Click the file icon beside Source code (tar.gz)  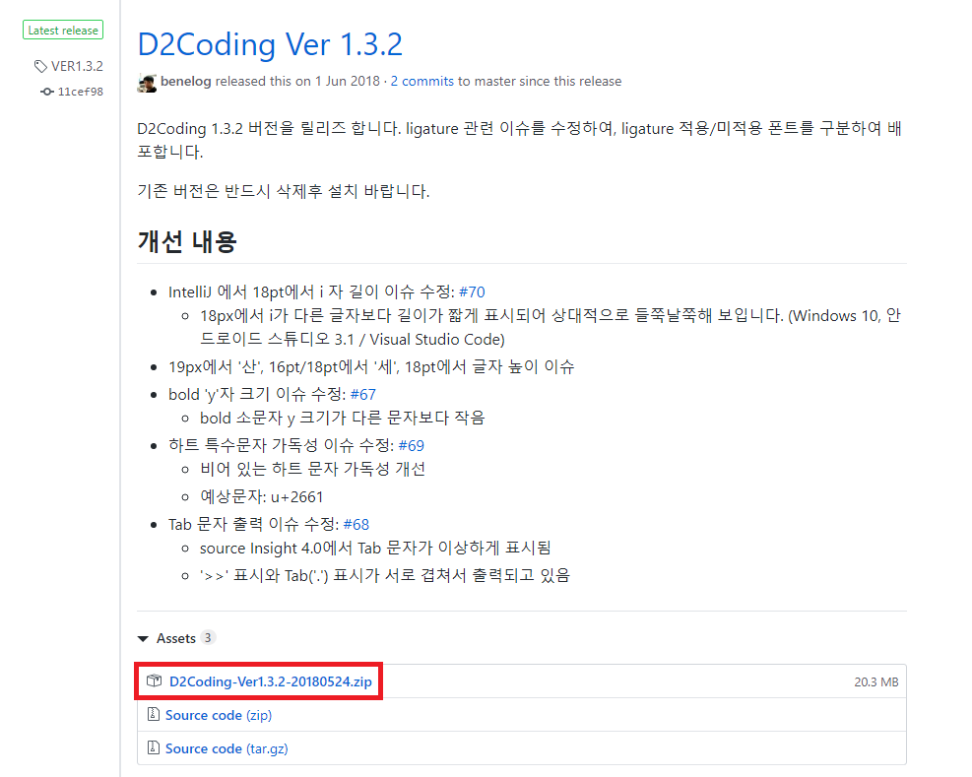coord(153,747)
